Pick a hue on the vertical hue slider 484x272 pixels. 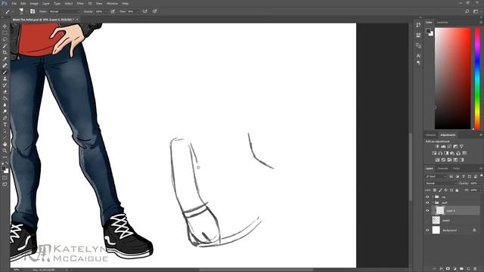click(x=477, y=79)
